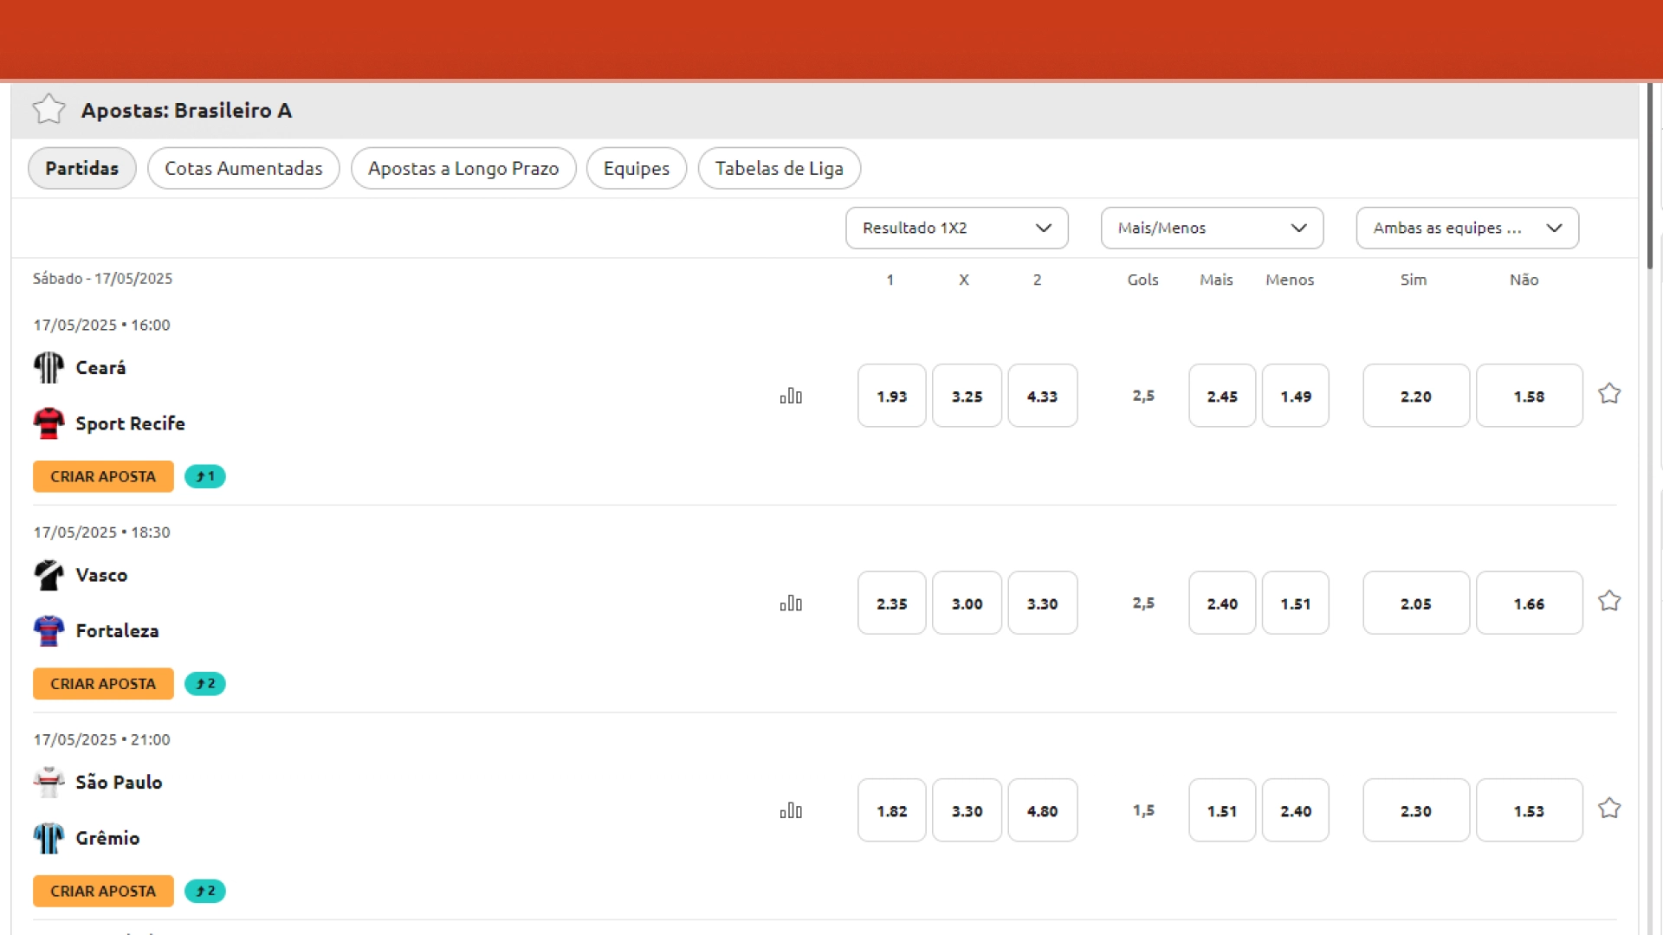The image size is (1663, 935).
Task: Select Sim at 2.30 for São Paulo match
Action: (1416, 810)
